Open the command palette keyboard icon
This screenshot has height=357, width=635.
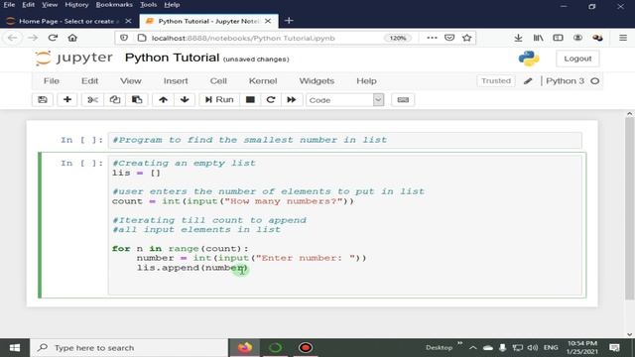403,100
